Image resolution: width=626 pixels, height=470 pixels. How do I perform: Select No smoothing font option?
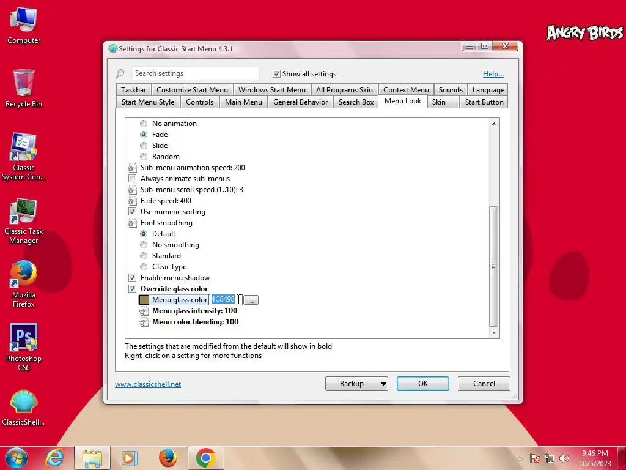tap(144, 245)
